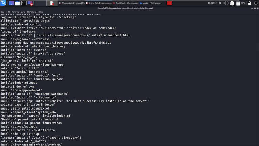Open the Edit menu
Image resolution: width=259 pixels, height=146 pixels.
8,12
